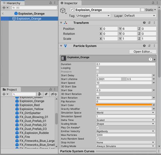161x155 pixels.
Task: Click the Particle System Curves header
Action: click(x=77, y=151)
